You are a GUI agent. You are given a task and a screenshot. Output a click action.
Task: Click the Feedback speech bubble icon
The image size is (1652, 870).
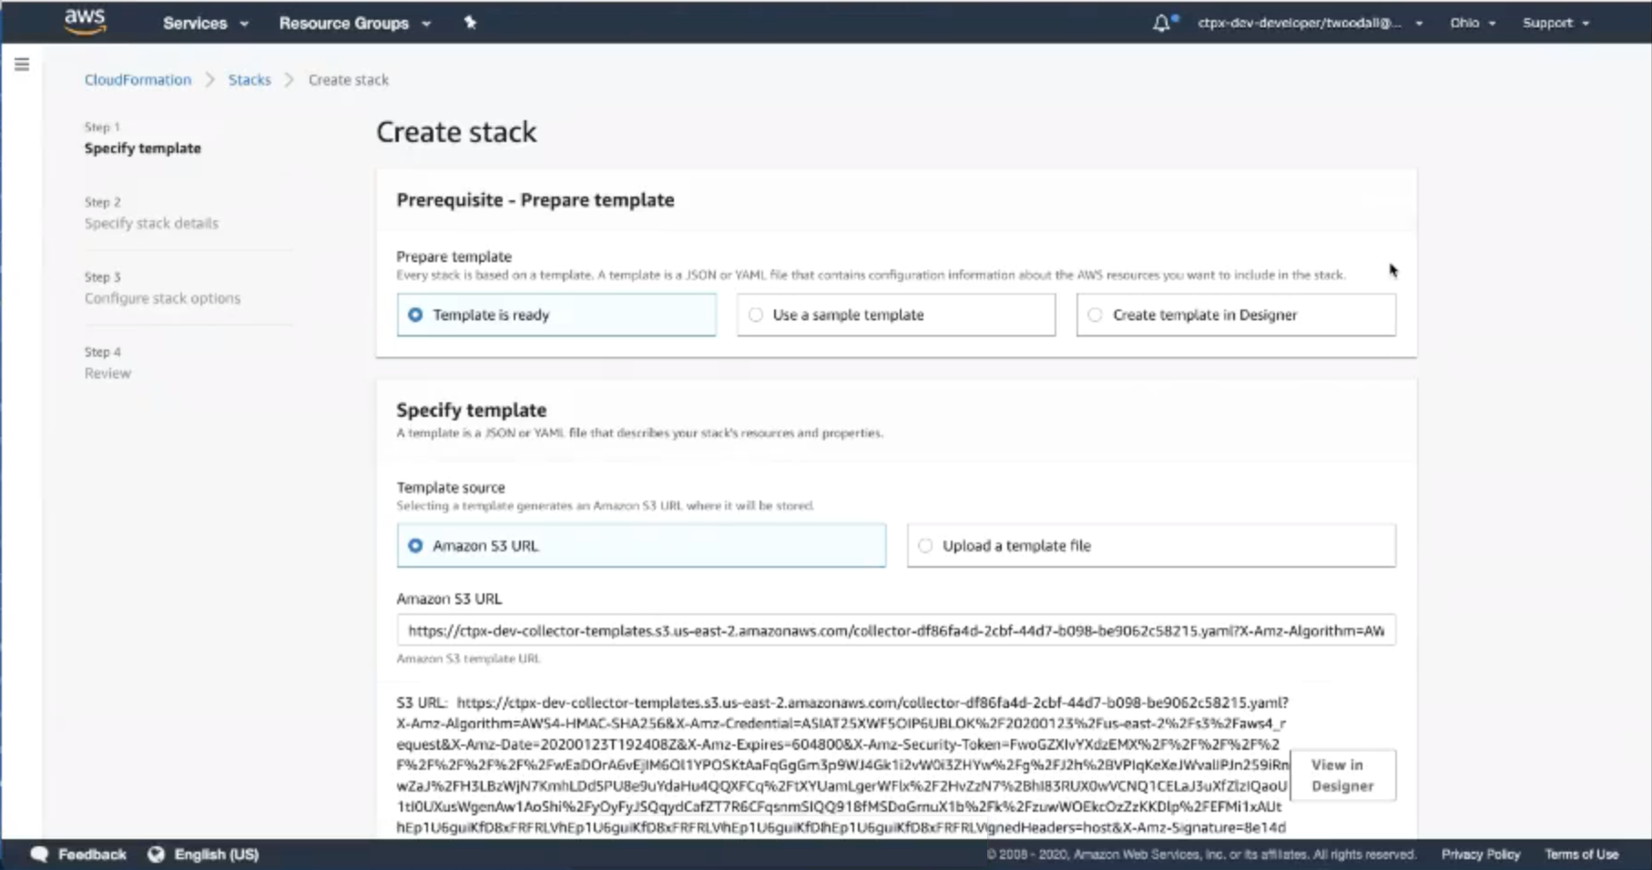pos(39,855)
